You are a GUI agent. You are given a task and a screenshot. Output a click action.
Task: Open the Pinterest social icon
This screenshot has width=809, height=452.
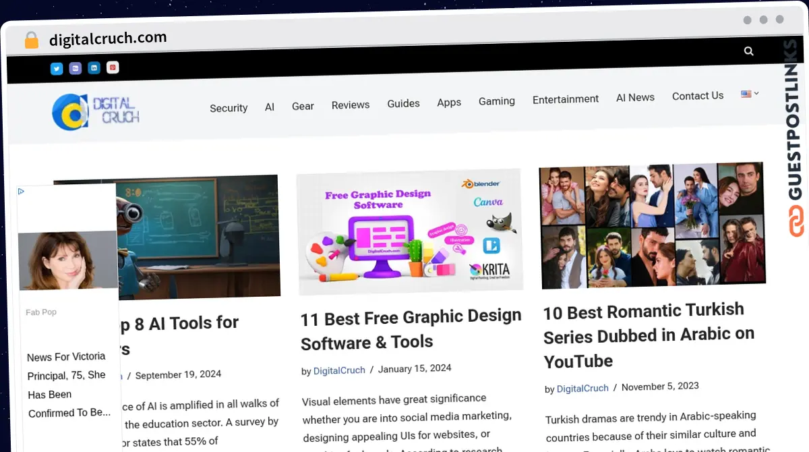coord(113,67)
